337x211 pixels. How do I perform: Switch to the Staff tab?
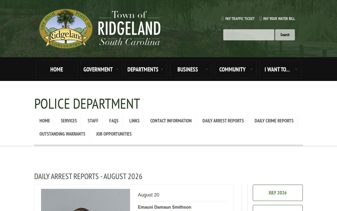tap(93, 121)
